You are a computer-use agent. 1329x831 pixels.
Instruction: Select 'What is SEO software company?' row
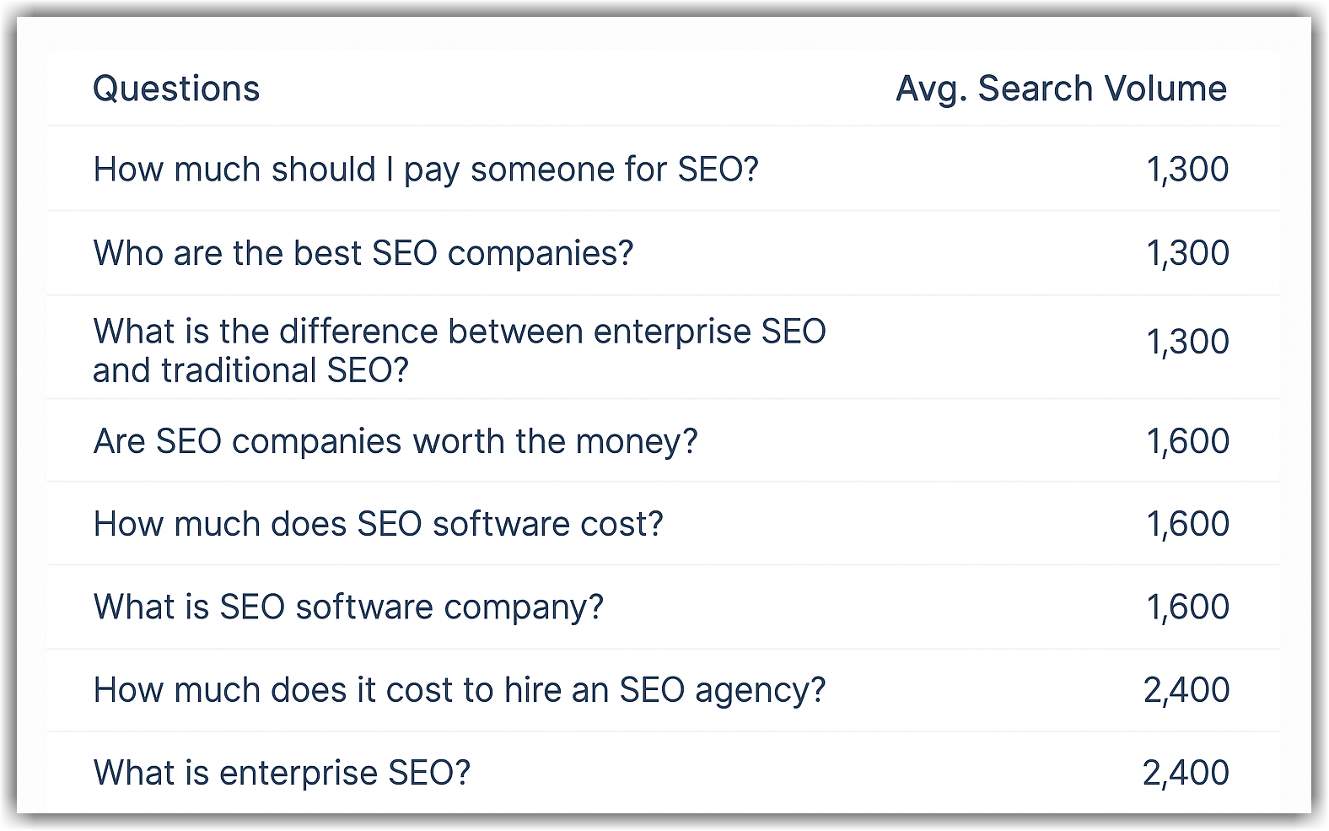[348, 607]
